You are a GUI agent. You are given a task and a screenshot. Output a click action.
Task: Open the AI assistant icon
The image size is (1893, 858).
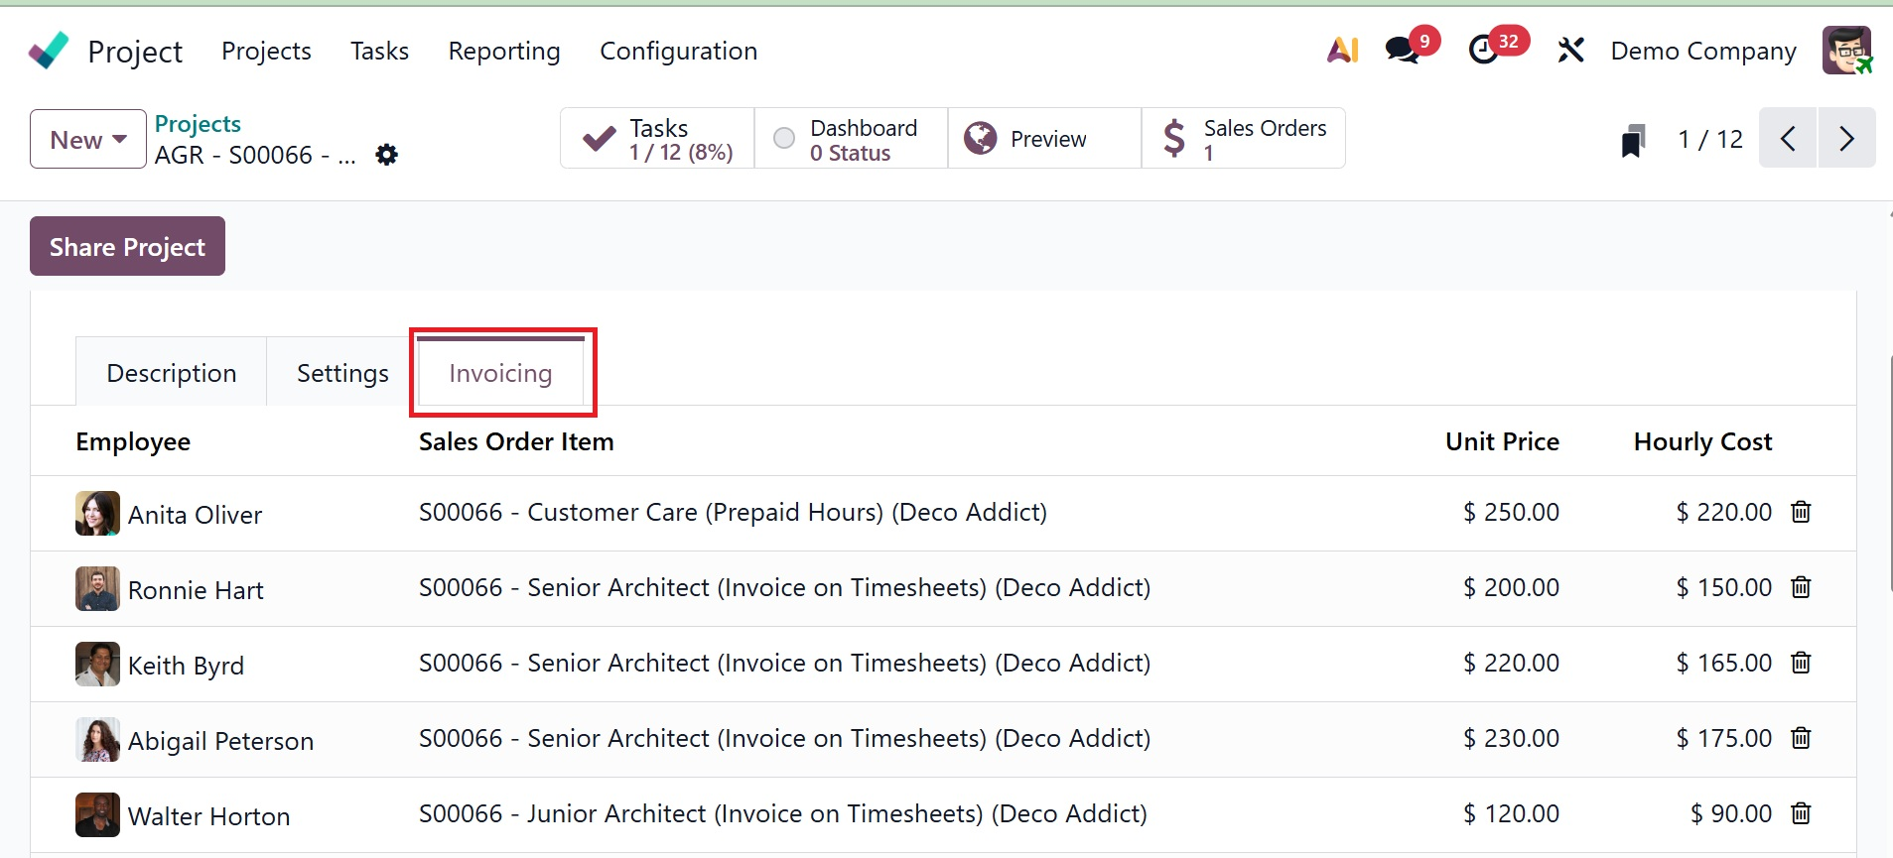coord(1342,50)
